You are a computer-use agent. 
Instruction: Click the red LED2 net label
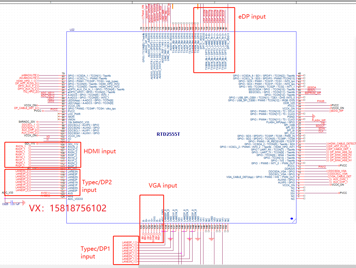(51, 101)
